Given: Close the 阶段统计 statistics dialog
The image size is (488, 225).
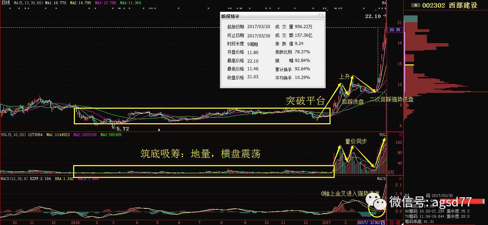Looking at the screenshot, I should (x=321, y=15).
